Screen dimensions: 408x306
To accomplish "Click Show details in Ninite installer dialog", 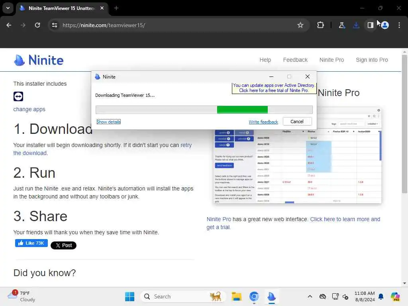I will point(108,122).
